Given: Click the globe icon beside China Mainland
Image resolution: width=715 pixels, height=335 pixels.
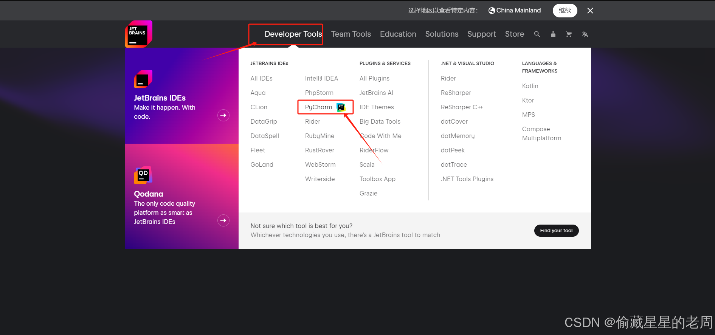Looking at the screenshot, I should [492, 11].
